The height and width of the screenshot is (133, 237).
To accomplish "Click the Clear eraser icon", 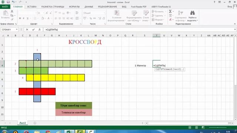I will (170, 20).
